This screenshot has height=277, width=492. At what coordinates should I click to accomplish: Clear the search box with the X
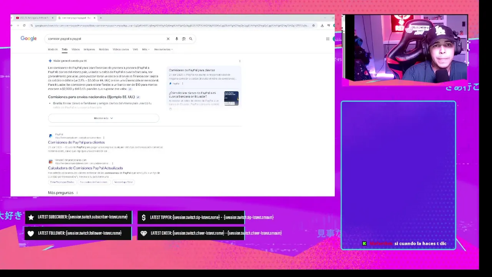tap(168, 39)
